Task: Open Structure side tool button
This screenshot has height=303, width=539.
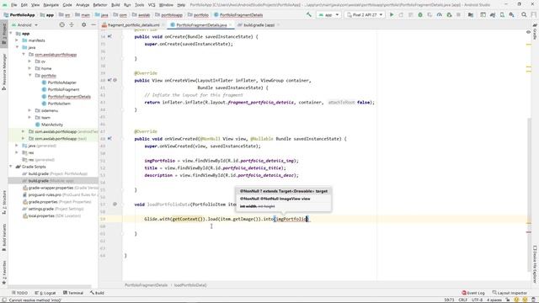Action: 3,203
